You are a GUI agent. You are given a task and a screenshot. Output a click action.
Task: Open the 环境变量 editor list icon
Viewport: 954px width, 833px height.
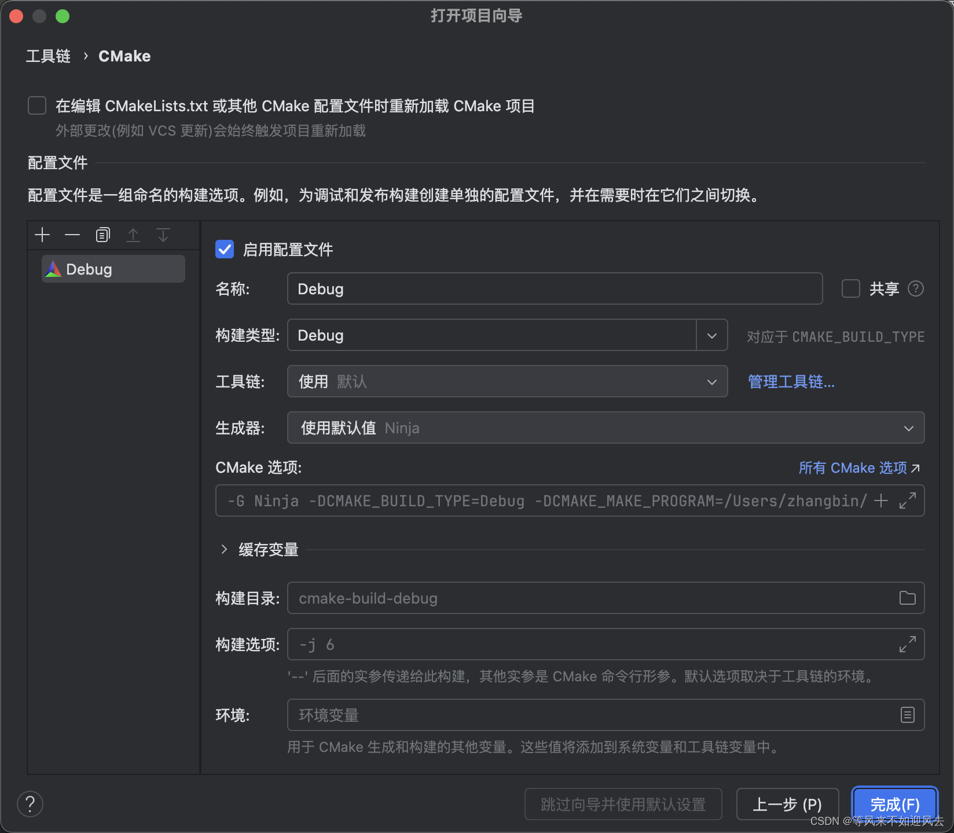(x=908, y=715)
